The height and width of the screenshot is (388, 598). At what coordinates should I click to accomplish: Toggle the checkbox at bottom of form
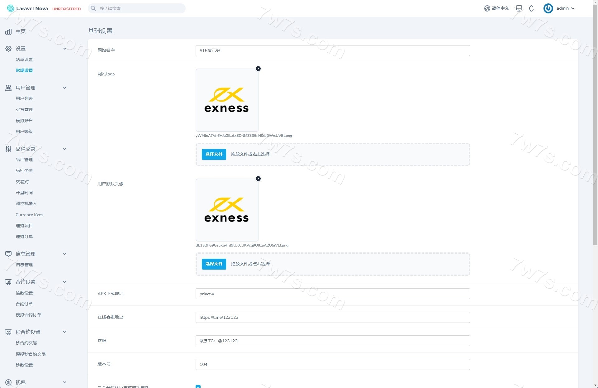coord(198,386)
